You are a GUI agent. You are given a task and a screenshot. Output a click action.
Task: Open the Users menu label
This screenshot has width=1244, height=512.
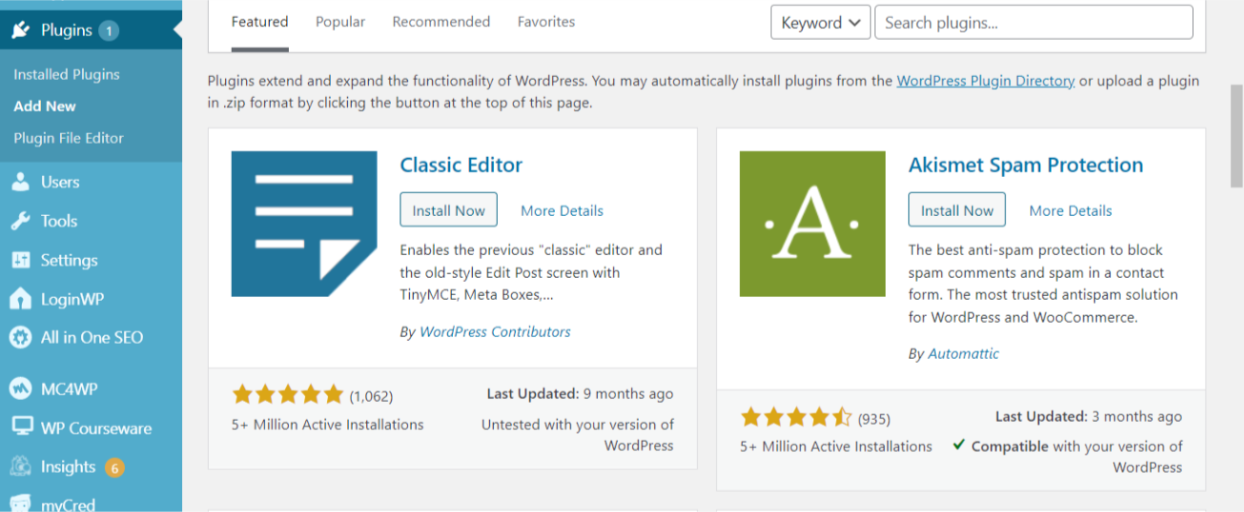60,182
